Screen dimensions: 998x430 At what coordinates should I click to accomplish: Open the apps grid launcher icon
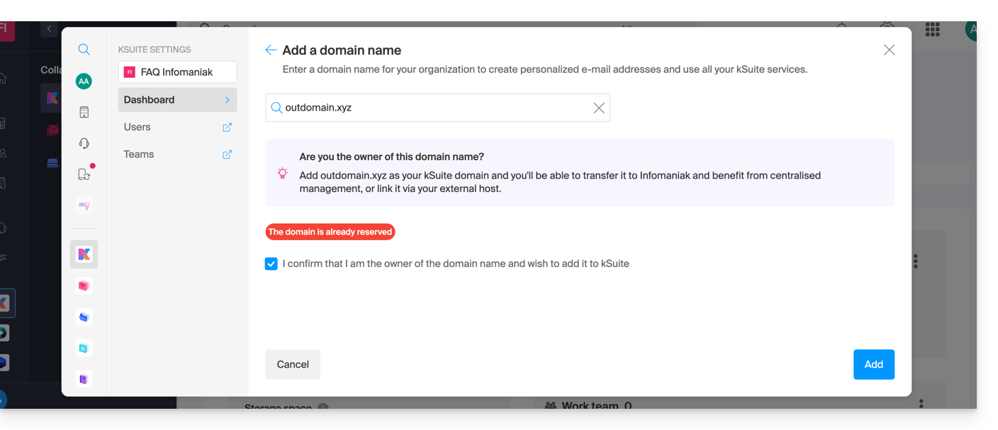pyautogui.click(x=932, y=30)
